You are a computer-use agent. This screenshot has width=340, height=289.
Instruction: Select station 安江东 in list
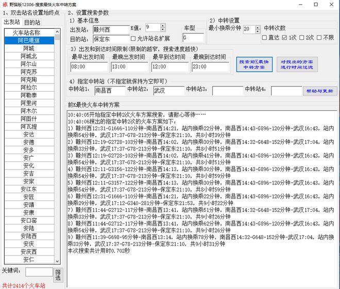coord(29,189)
